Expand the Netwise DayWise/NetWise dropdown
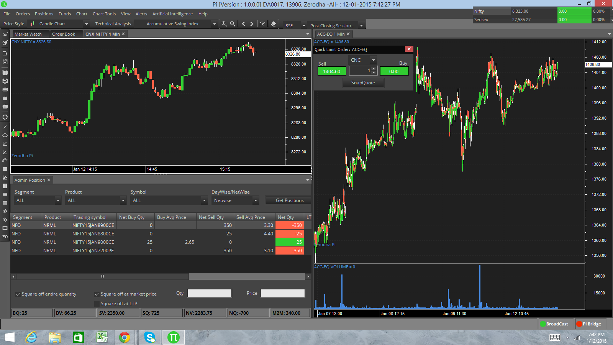This screenshot has height=345, width=613. click(235, 200)
